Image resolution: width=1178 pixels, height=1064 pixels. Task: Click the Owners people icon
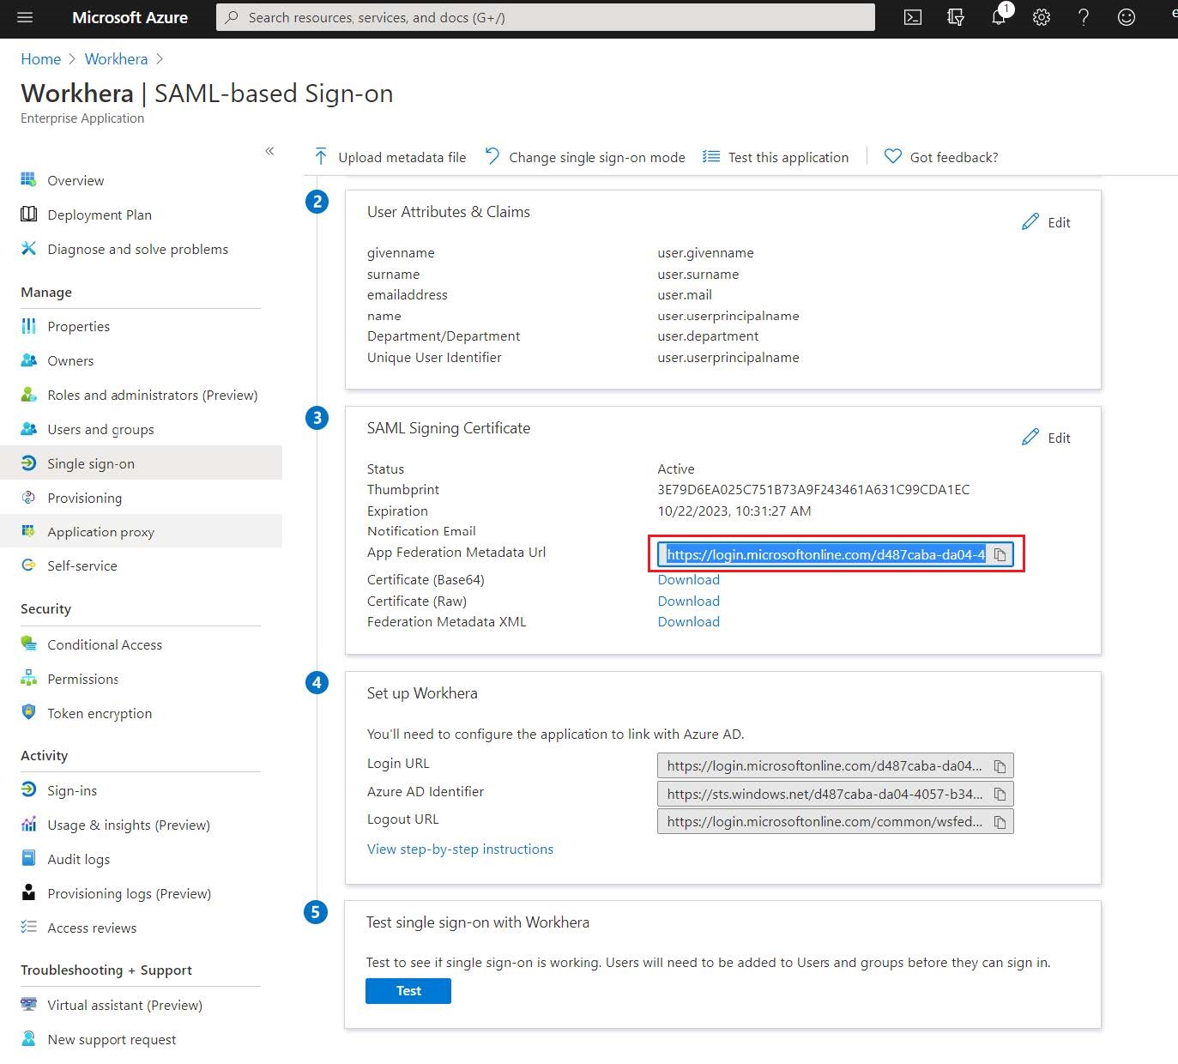coord(28,360)
